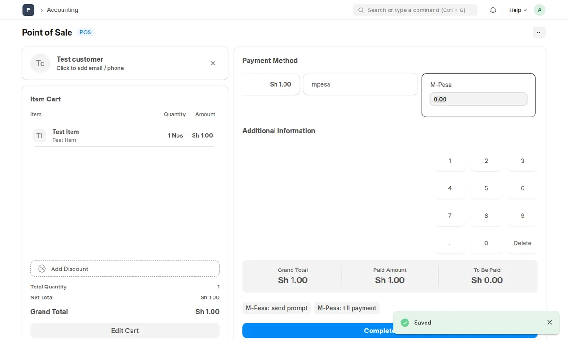The height and width of the screenshot is (341, 568).
Task: Click numpad key 7
Action: (450, 216)
